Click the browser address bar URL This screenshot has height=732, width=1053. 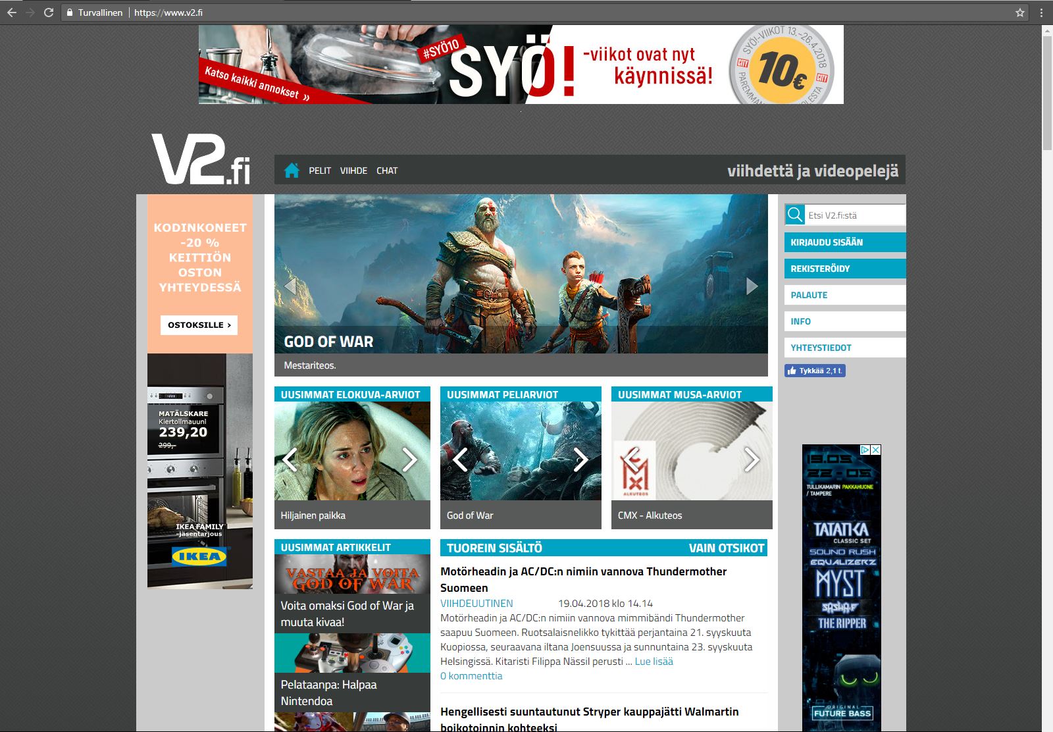point(168,13)
